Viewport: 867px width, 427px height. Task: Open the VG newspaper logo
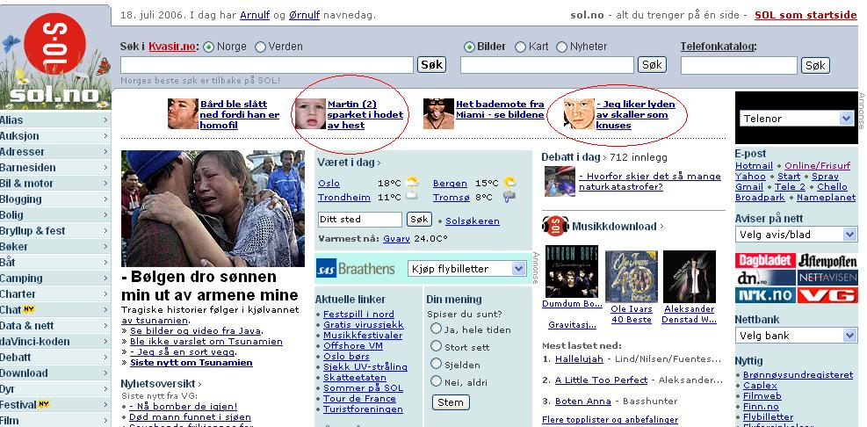(827, 295)
